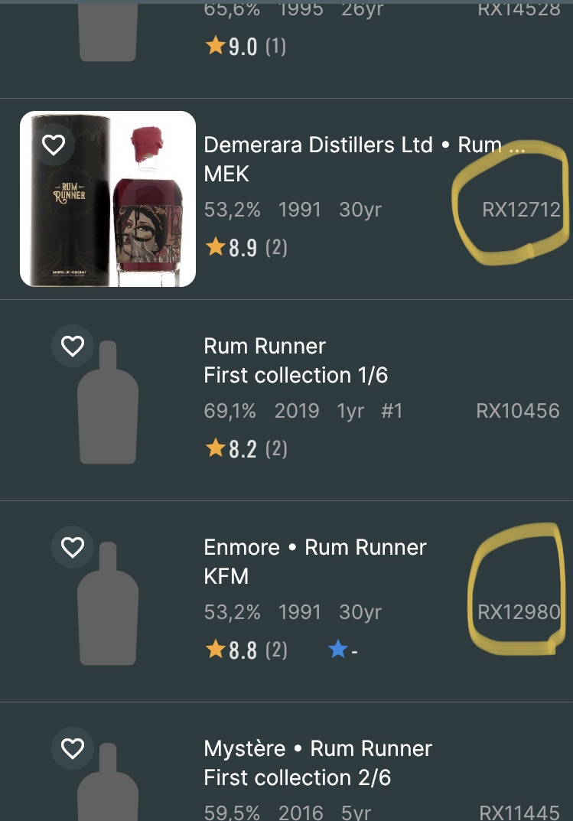Click the RX10456 reference code
This screenshot has width=573, height=821.
pos(517,411)
